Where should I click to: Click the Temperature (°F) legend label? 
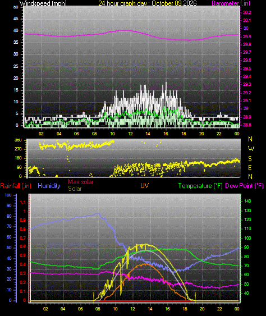tap(200, 186)
